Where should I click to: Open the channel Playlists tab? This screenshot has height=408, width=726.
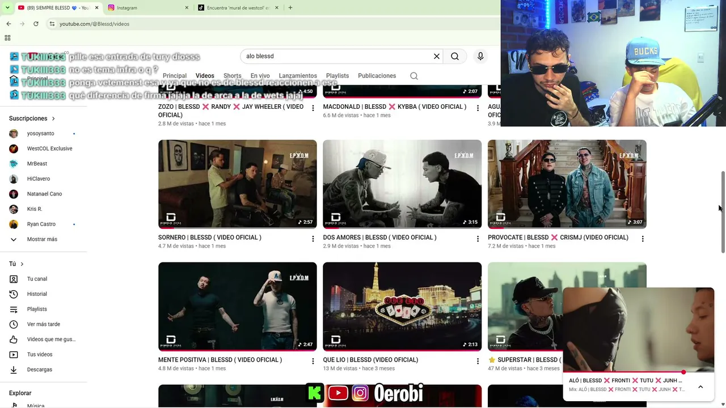(x=337, y=76)
